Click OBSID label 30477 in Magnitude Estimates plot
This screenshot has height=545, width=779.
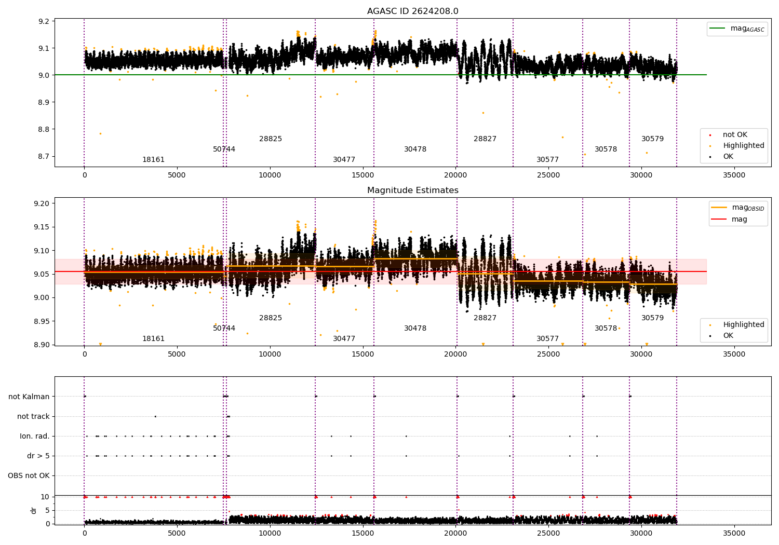[344, 338]
